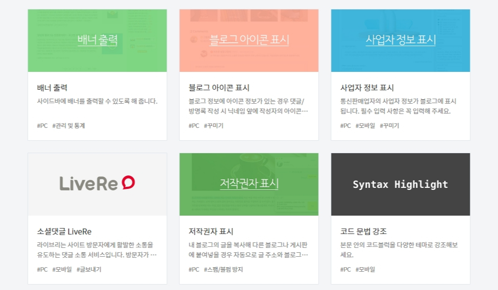
Task: Open the 배너 출력 green thumbnail
Action: point(97,40)
